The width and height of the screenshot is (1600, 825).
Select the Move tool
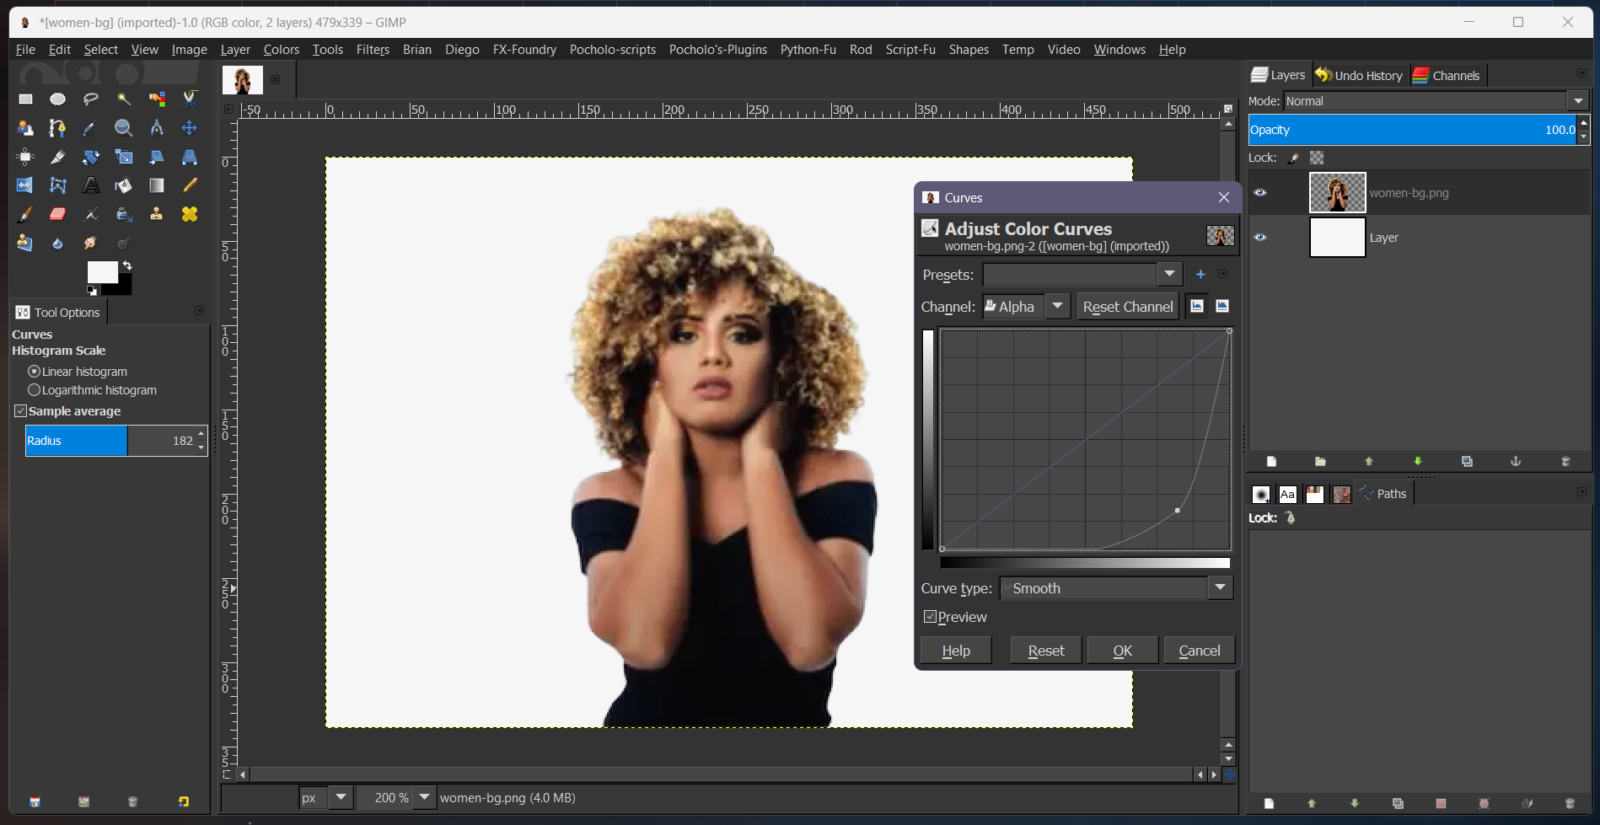click(x=190, y=128)
